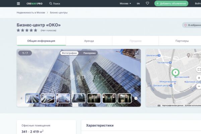Rate with the first star
Viewport: 201px width, 134px height.
pyautogui.click(x=18, y=30)
